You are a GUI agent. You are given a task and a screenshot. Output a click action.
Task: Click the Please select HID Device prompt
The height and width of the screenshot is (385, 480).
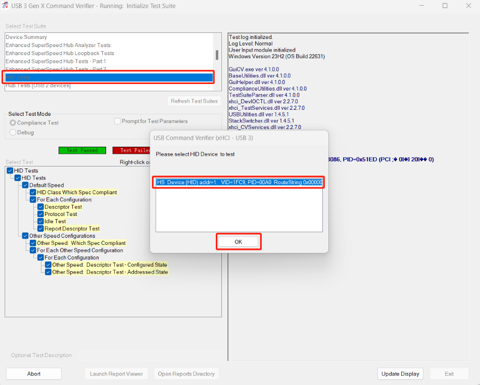pyautogui.click(x=195, y=154)
